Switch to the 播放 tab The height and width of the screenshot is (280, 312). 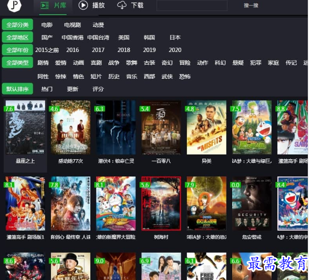click(91, 5)
